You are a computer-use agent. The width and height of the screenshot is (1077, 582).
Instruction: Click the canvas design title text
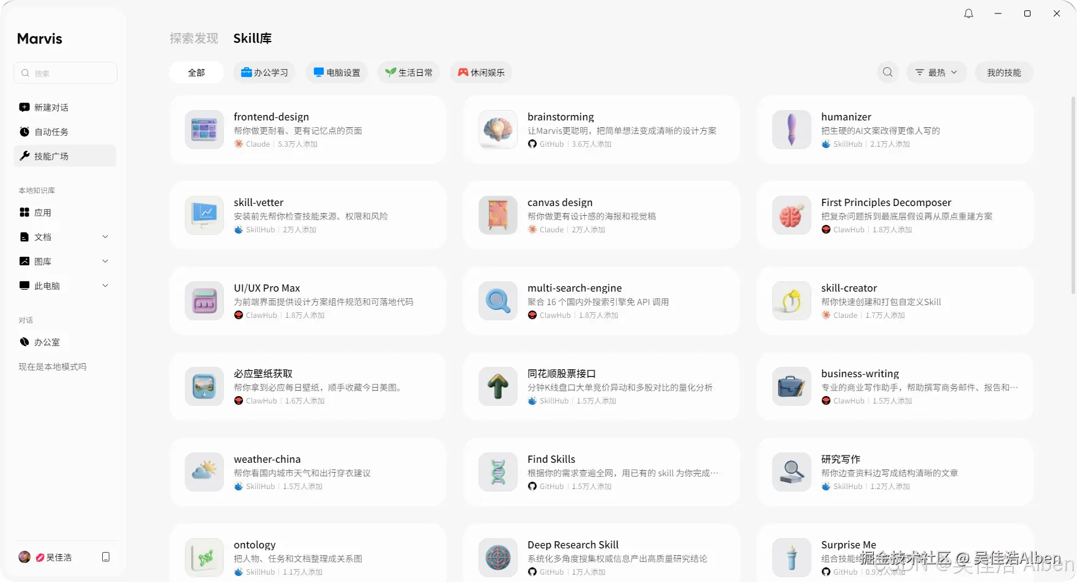coord(560,202)
